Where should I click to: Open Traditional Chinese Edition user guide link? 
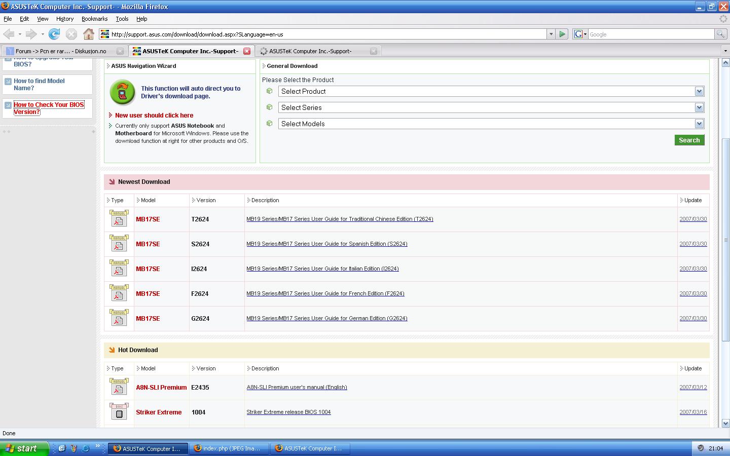(x=340, y=219)
